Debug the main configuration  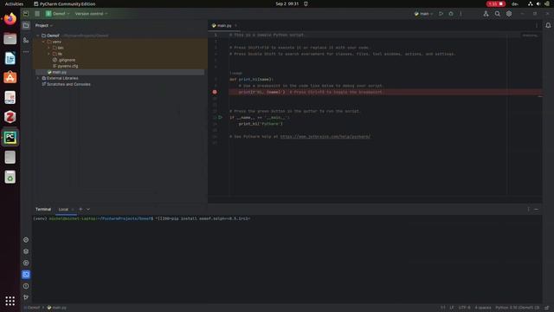click(451, 14)
